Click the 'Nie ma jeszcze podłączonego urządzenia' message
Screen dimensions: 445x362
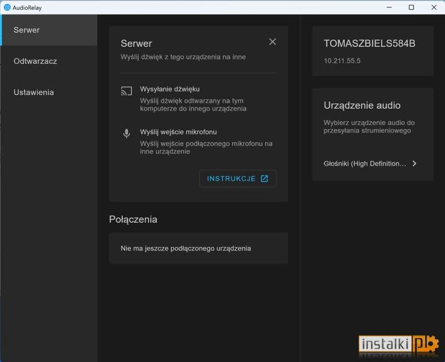(186, 249)
